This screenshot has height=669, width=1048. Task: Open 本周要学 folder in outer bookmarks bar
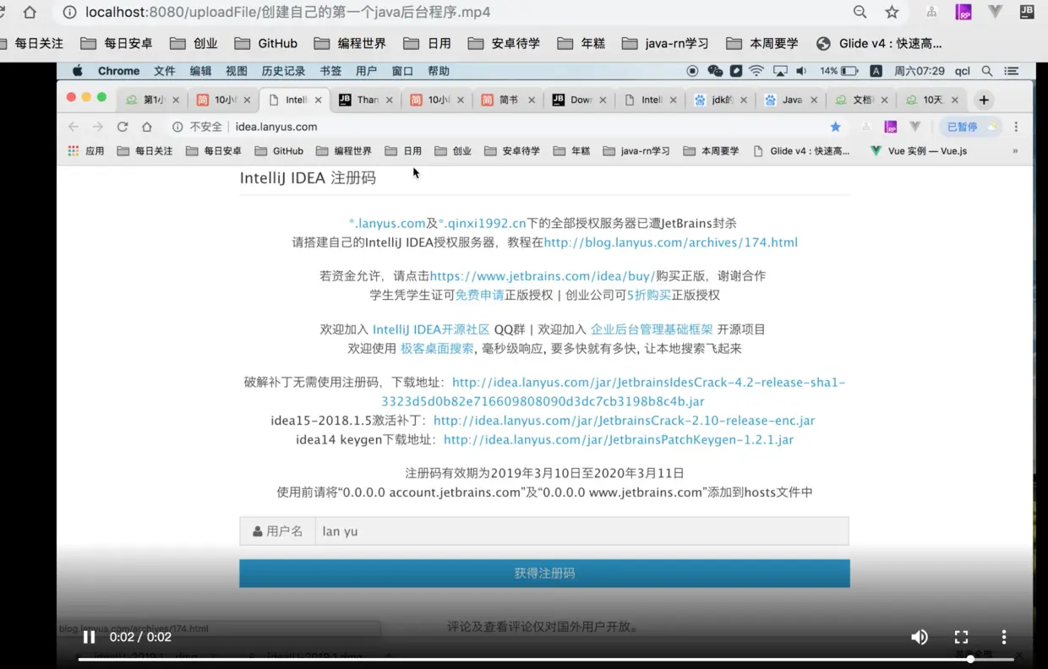[762, 43]
